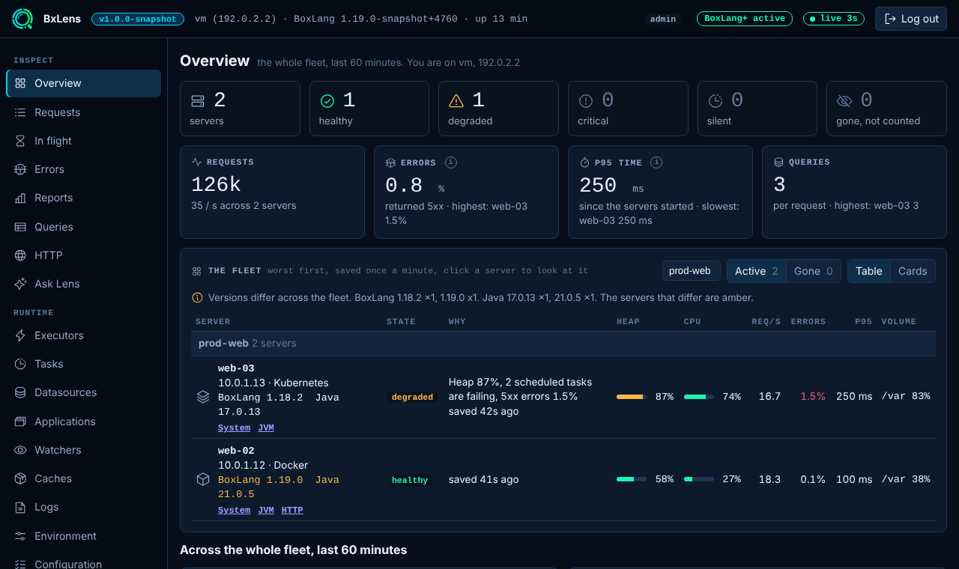Open the JVM link for web-03
Viewport: 959px width, 569px height.
tap(266, 428)
